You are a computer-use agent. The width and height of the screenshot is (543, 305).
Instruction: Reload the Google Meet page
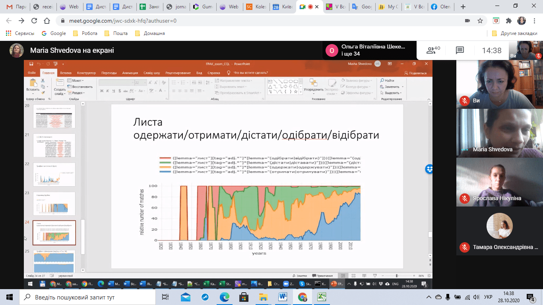click(34, 21)
